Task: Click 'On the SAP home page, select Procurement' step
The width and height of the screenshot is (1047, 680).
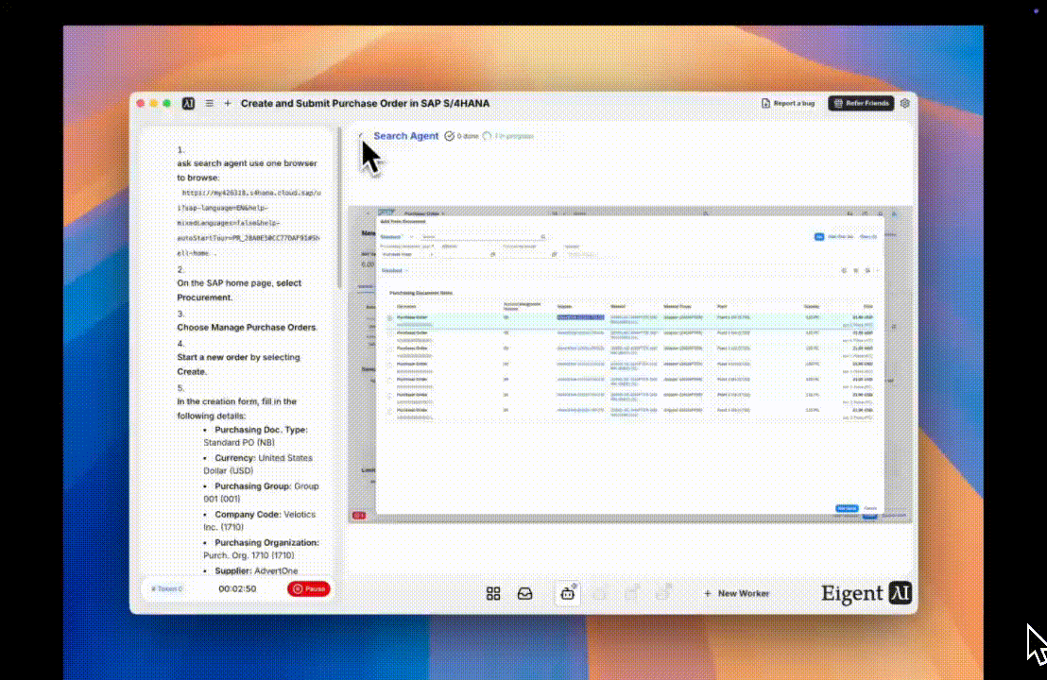Action: click(239, 290)
